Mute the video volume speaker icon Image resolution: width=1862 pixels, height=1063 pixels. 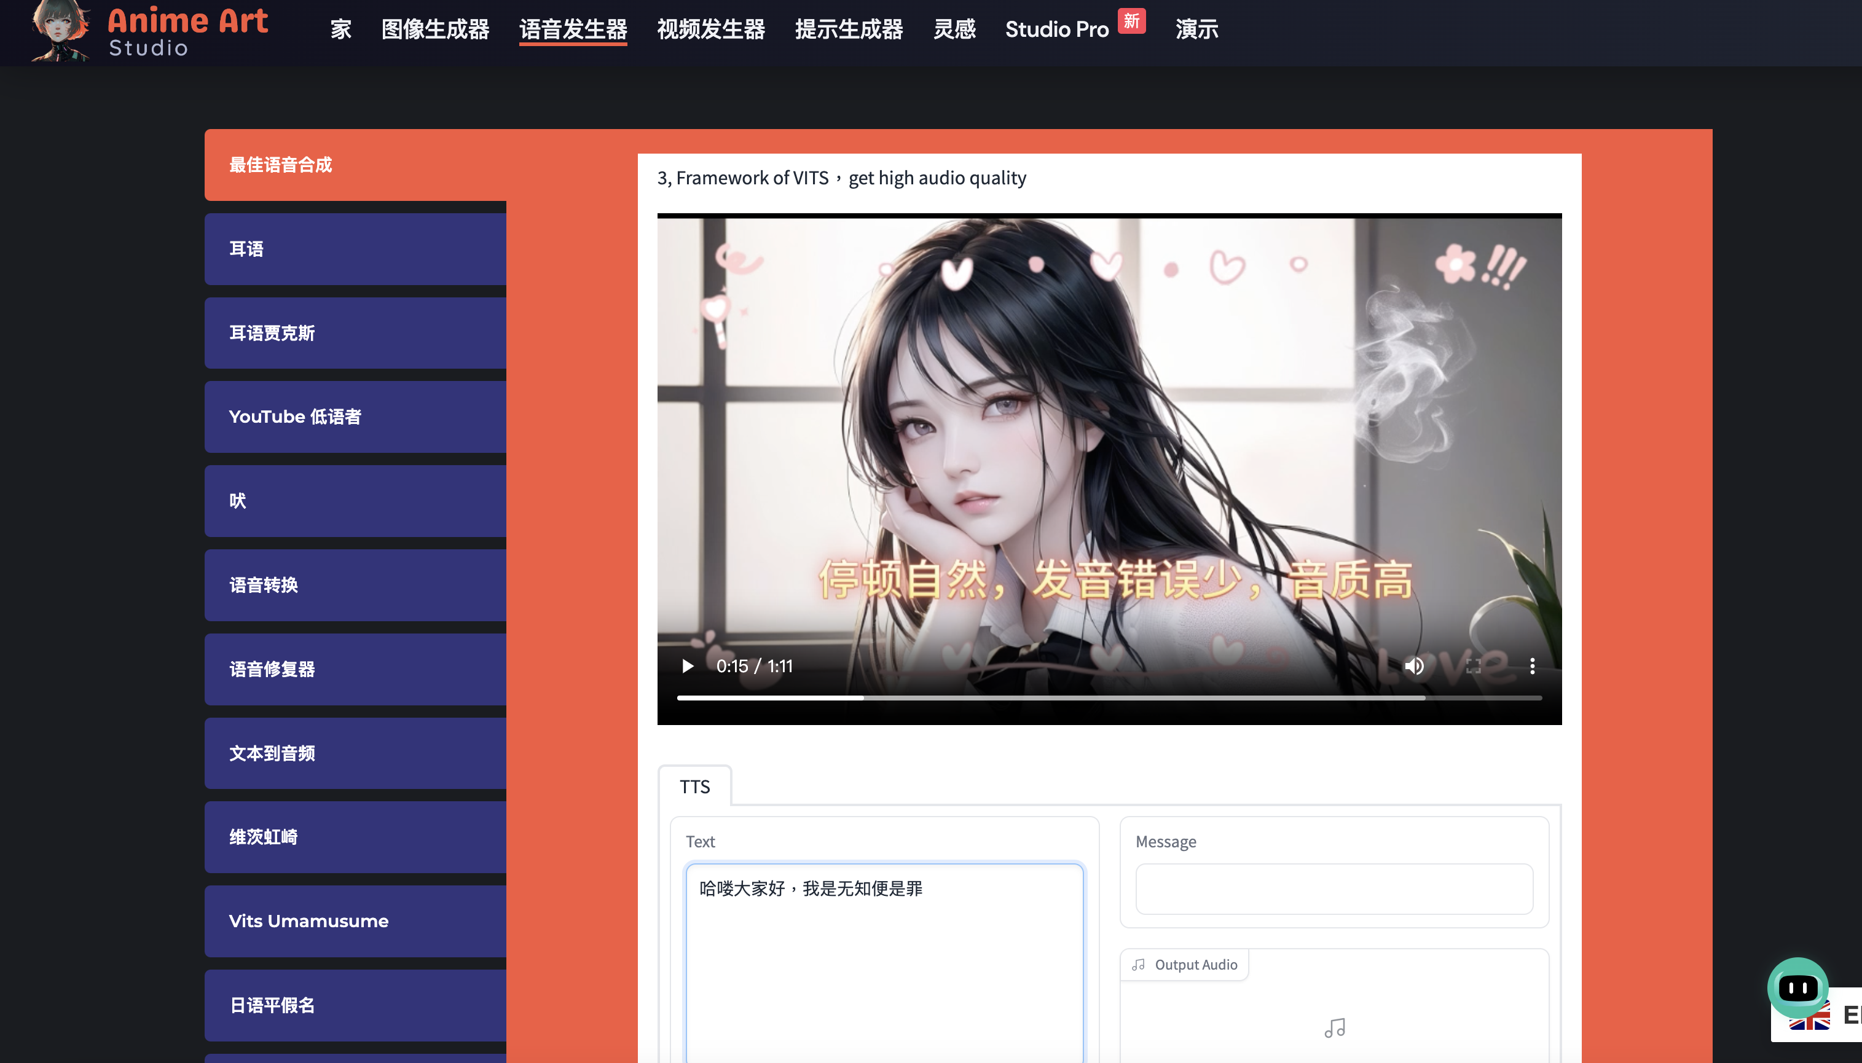click(x=1413, y=666)
